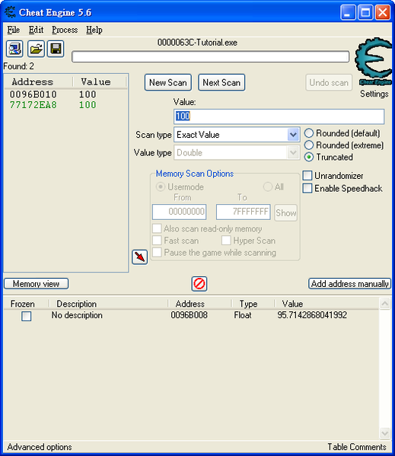Enable the Unrandomizer checkbox
The height and width of the screenshot is (456, 395).
click(307, 176)
